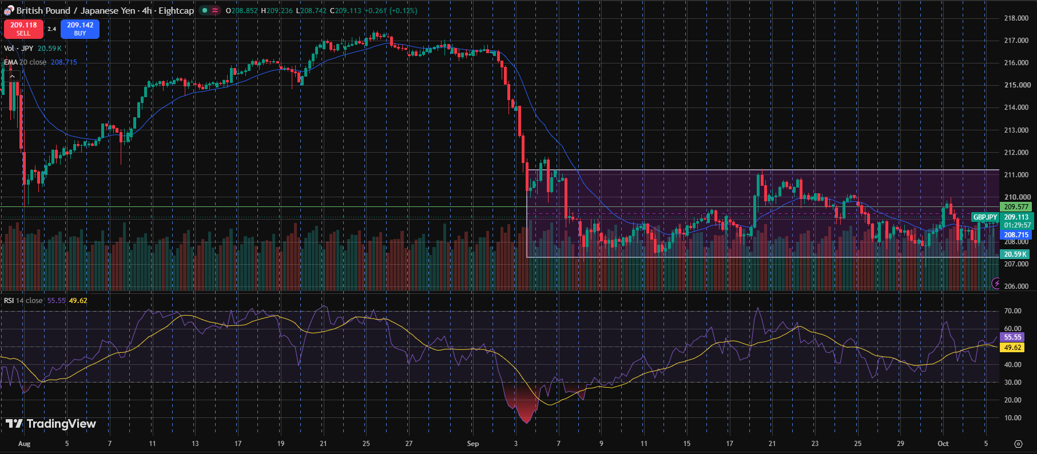The width and height of the screenshot is (1037, 454).
Task: Click the 30.00 RSI scale label
Action: click(x=1012, y=383)
